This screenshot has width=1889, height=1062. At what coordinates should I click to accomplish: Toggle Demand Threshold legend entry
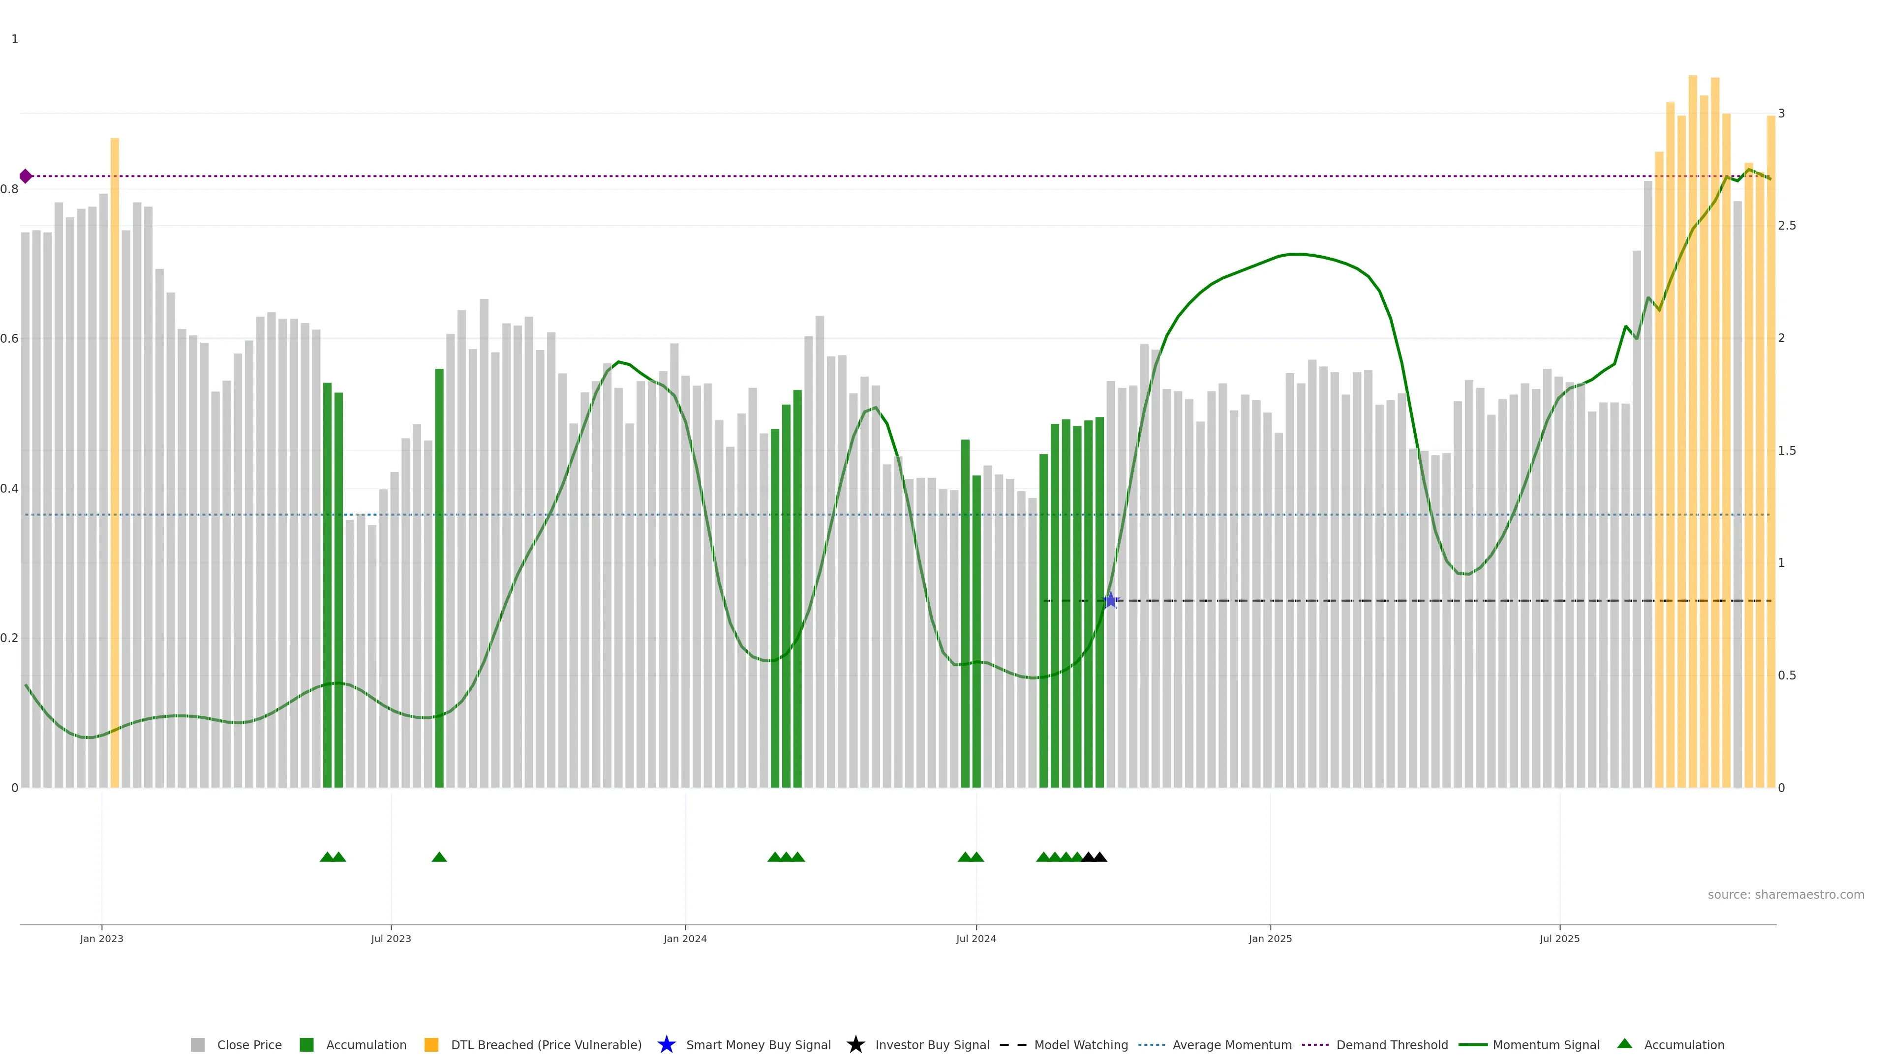[1391, 1045]
